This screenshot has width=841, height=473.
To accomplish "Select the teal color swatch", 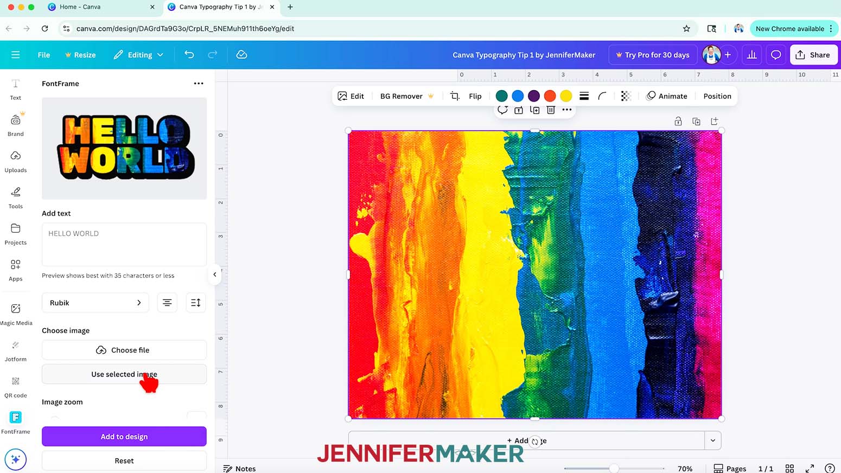I will [502, 96].
